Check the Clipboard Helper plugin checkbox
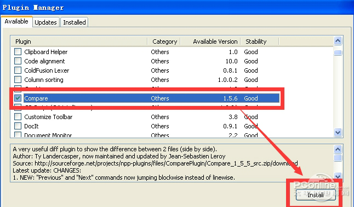 coord(18,52)
